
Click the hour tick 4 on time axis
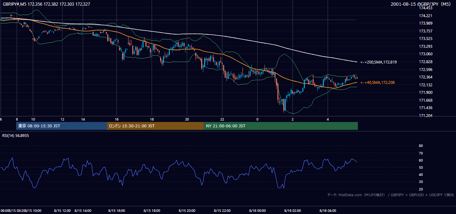pos(328,119)
